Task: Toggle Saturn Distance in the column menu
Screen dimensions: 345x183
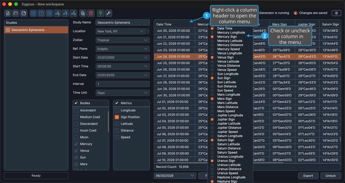Action: point(212,148)
